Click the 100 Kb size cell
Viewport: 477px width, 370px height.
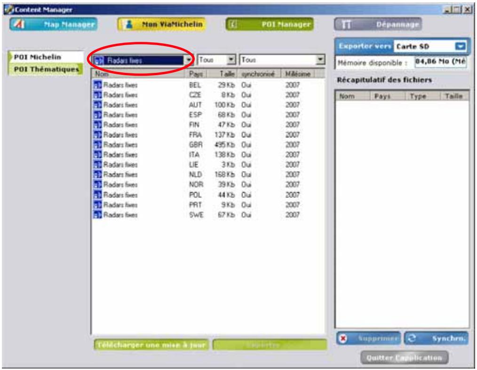225,105
